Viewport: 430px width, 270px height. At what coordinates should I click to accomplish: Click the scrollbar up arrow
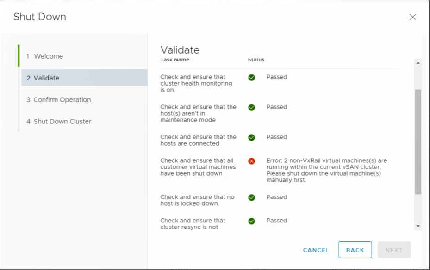(418, 62)
